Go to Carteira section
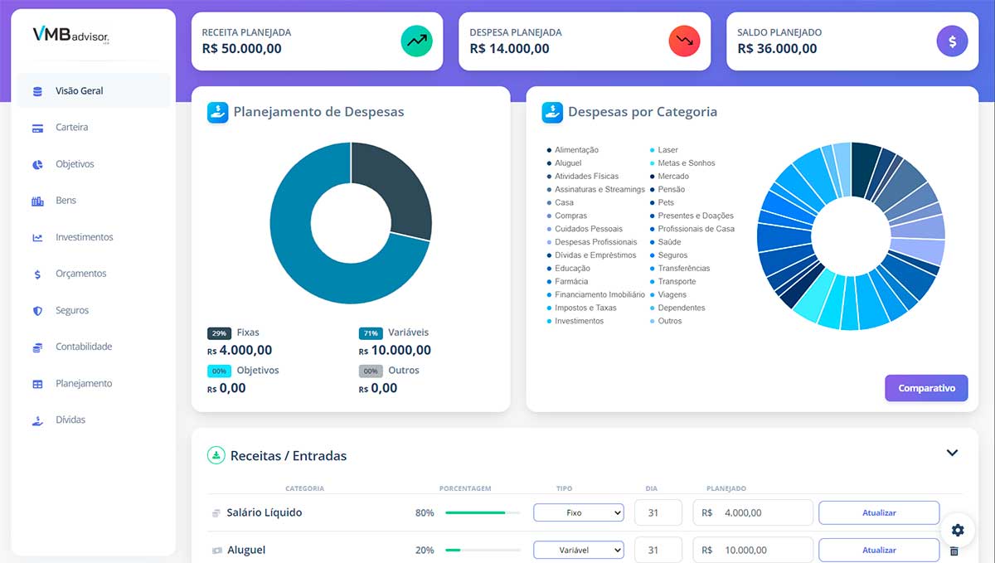The image size is (995, 563). [94, 128]
